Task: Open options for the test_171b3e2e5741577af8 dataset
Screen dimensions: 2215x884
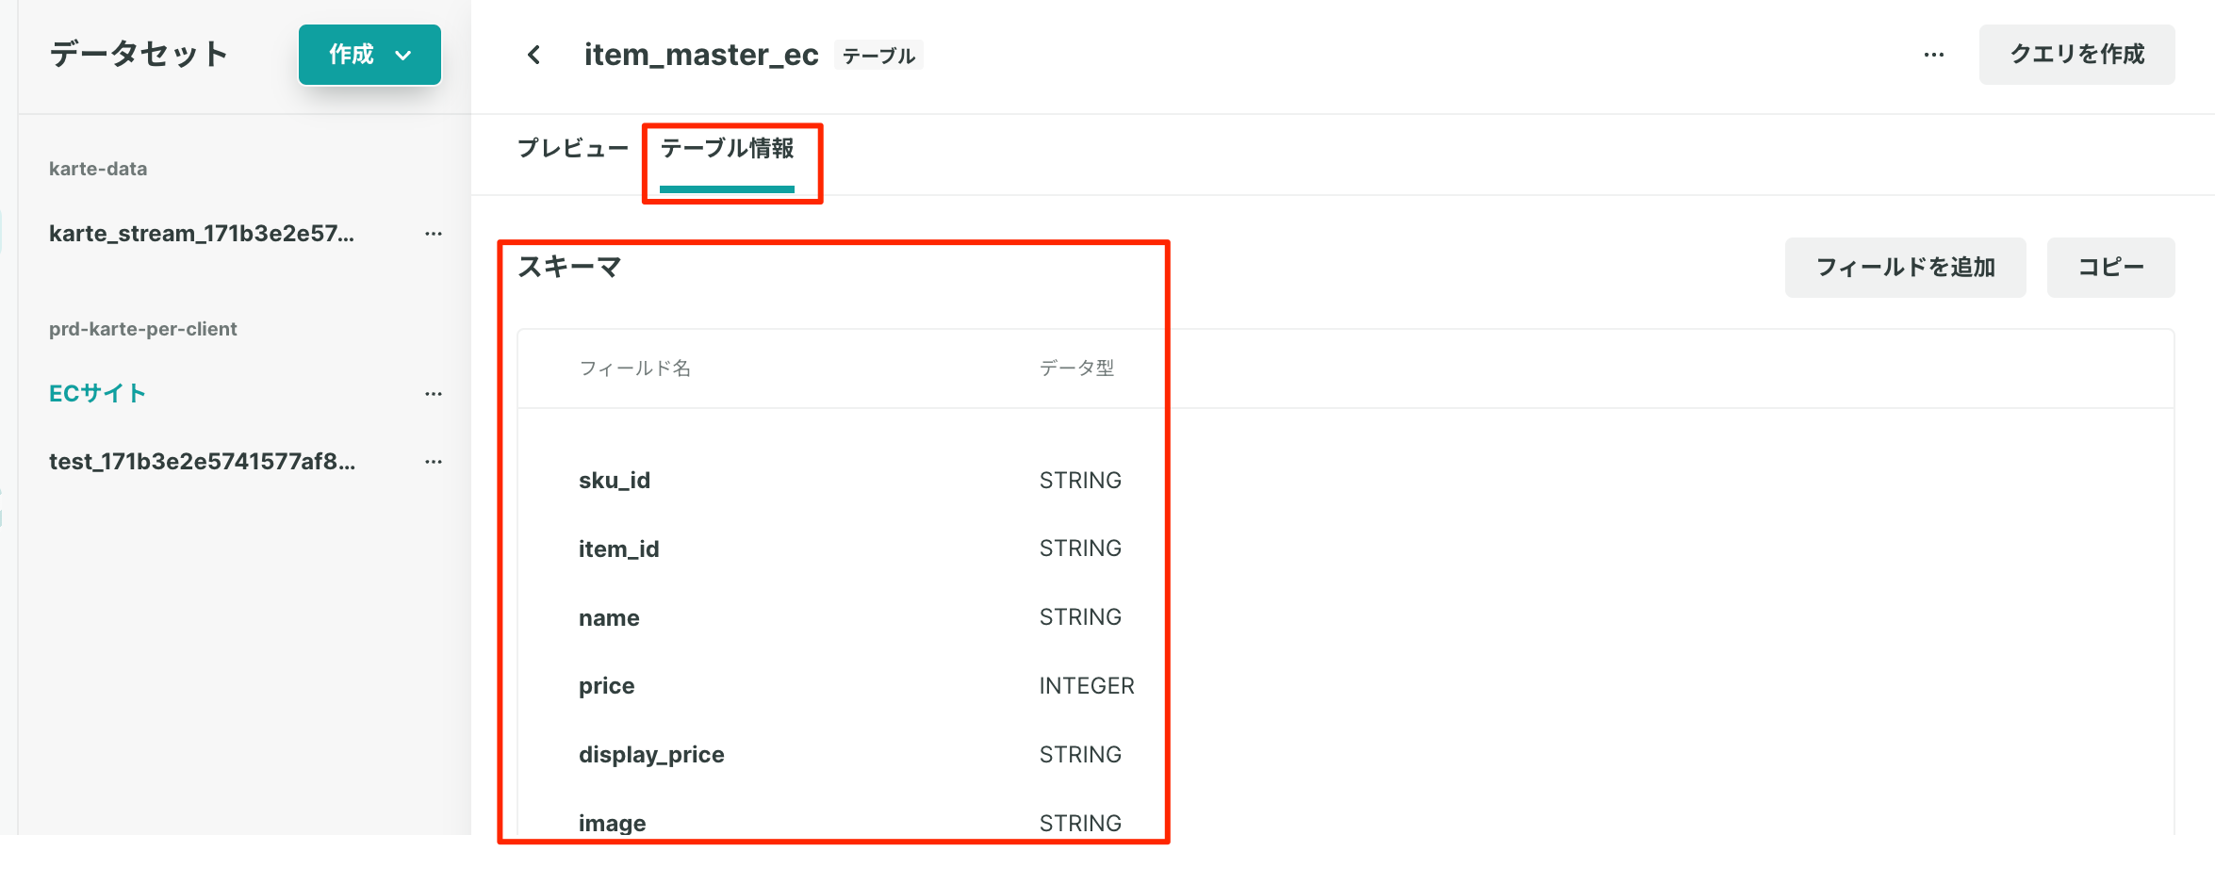Action: (x=434, y=462)
